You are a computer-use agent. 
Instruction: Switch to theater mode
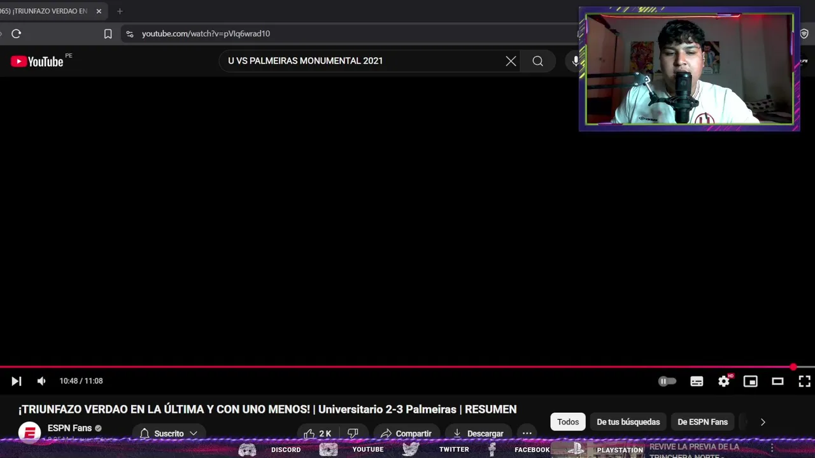(x=777, y=381)
